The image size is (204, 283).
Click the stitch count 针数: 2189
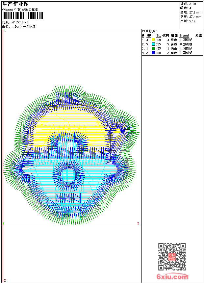pyautogui.click(x=188, y=4)
